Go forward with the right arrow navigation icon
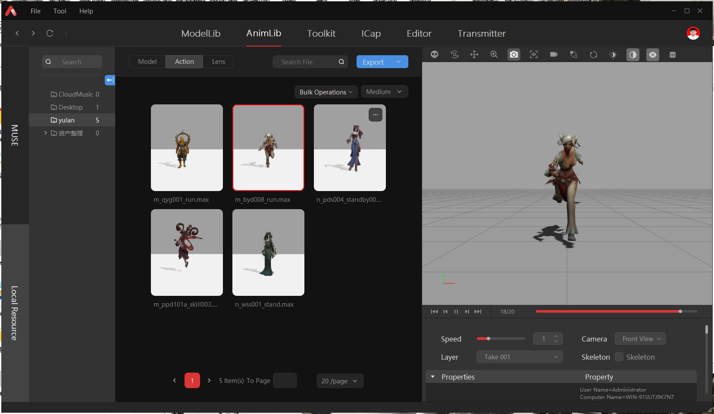This screenshot has height=414, width=714. 33,33
